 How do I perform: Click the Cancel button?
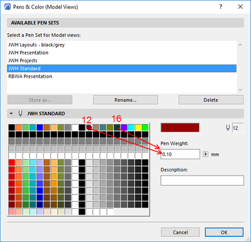click(180, 232)
